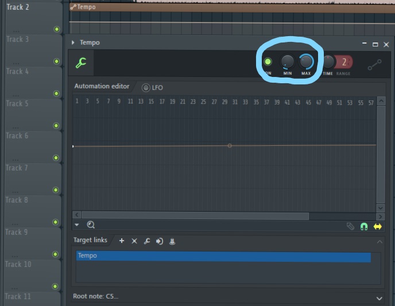Select the Target links tab
Image resolution: width=395 pixels, height=306 pixels.
90,240
